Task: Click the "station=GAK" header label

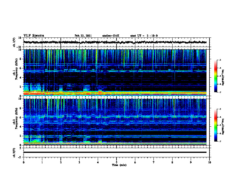Action: click(x=111, y=36)
